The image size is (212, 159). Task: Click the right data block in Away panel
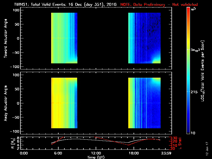pyautogui.click(x=144, y=103)
